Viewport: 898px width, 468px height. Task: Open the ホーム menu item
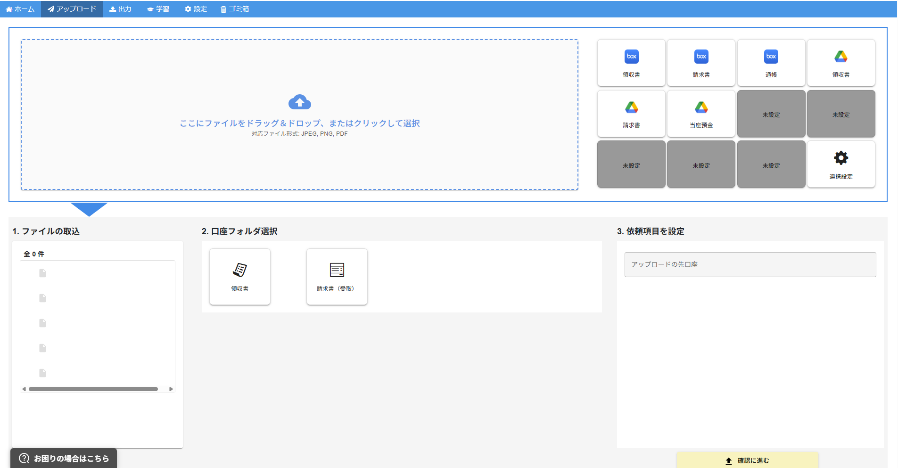coord(20,9)
